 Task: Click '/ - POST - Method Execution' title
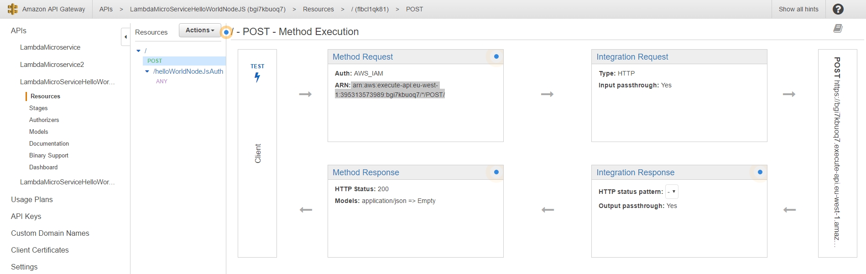(x=295, y=31)
